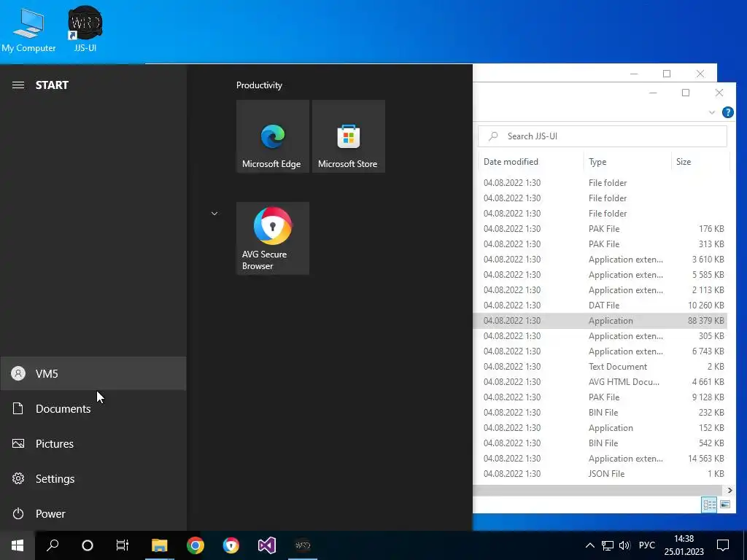Launch AVG Secure Browser tile
Screen dimensions: 747x560
click(x=273, y=238)
